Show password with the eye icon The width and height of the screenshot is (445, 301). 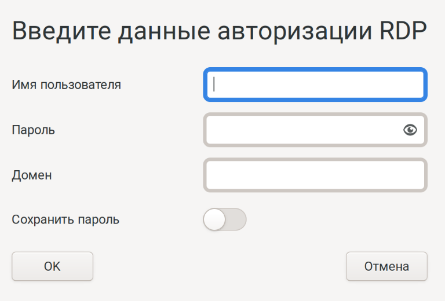click(410, 130)
